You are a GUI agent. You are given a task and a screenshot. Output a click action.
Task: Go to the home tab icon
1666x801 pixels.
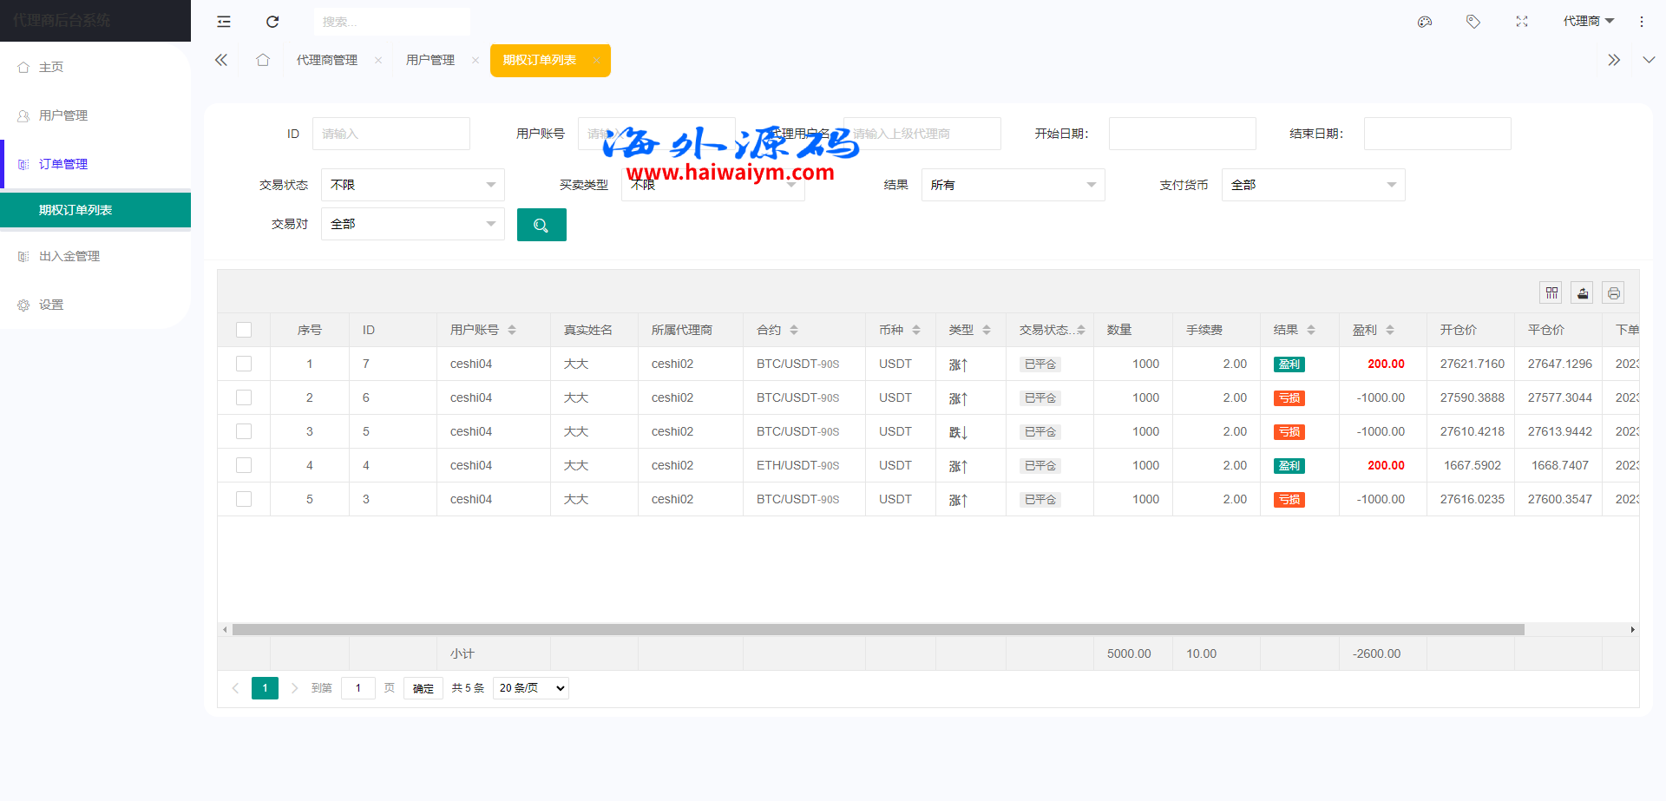pyautogui.click(x=263, y=60)
